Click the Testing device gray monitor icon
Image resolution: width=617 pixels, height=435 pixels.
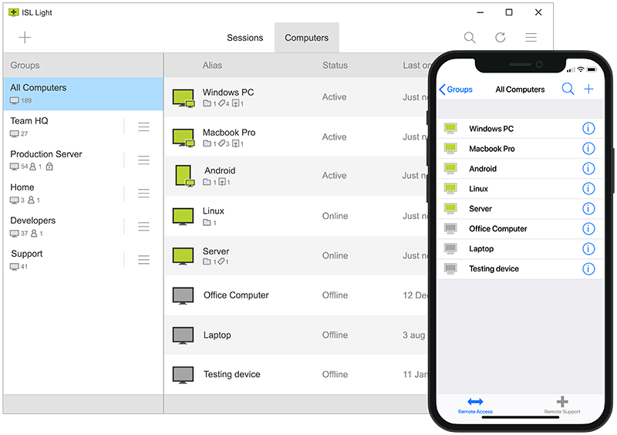tap(183, 375)
